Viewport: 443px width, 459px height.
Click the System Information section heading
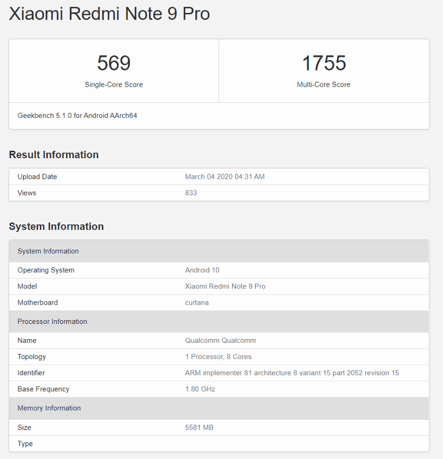(56, 227)
